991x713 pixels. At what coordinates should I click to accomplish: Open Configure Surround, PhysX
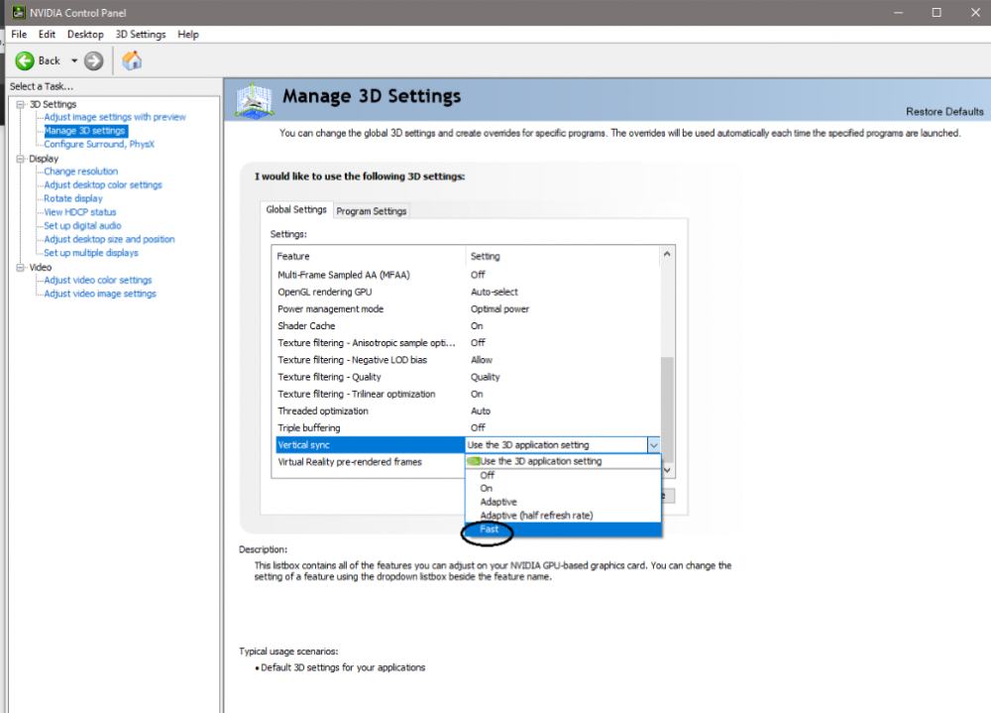99,144
